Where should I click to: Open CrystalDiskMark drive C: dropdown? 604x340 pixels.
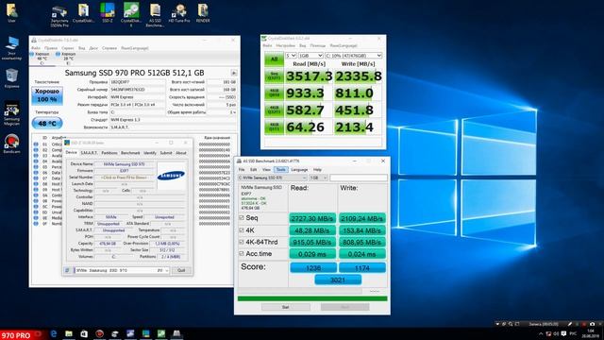pos(354,56)
